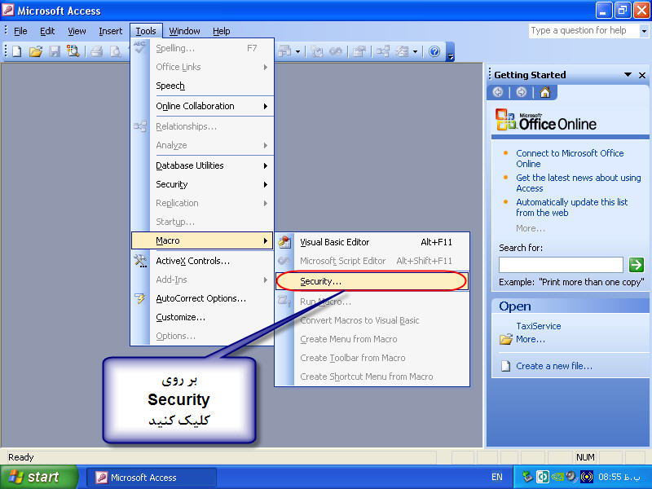Click the Relationships toolbar icon

[382, 51]
